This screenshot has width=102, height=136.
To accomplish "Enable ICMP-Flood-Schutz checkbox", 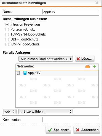I will click(7, 44).
